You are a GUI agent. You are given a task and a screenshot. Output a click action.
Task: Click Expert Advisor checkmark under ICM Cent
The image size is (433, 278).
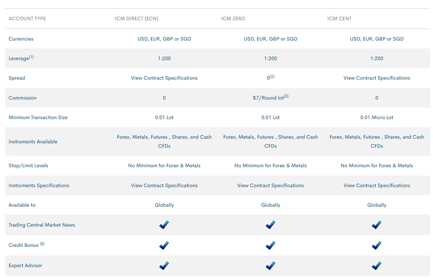(x=376, y=266)
